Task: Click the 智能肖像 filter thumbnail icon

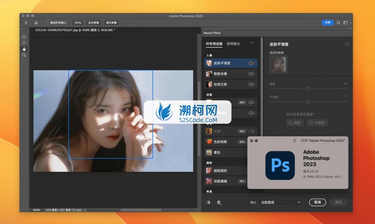Action: click(209, 74)
